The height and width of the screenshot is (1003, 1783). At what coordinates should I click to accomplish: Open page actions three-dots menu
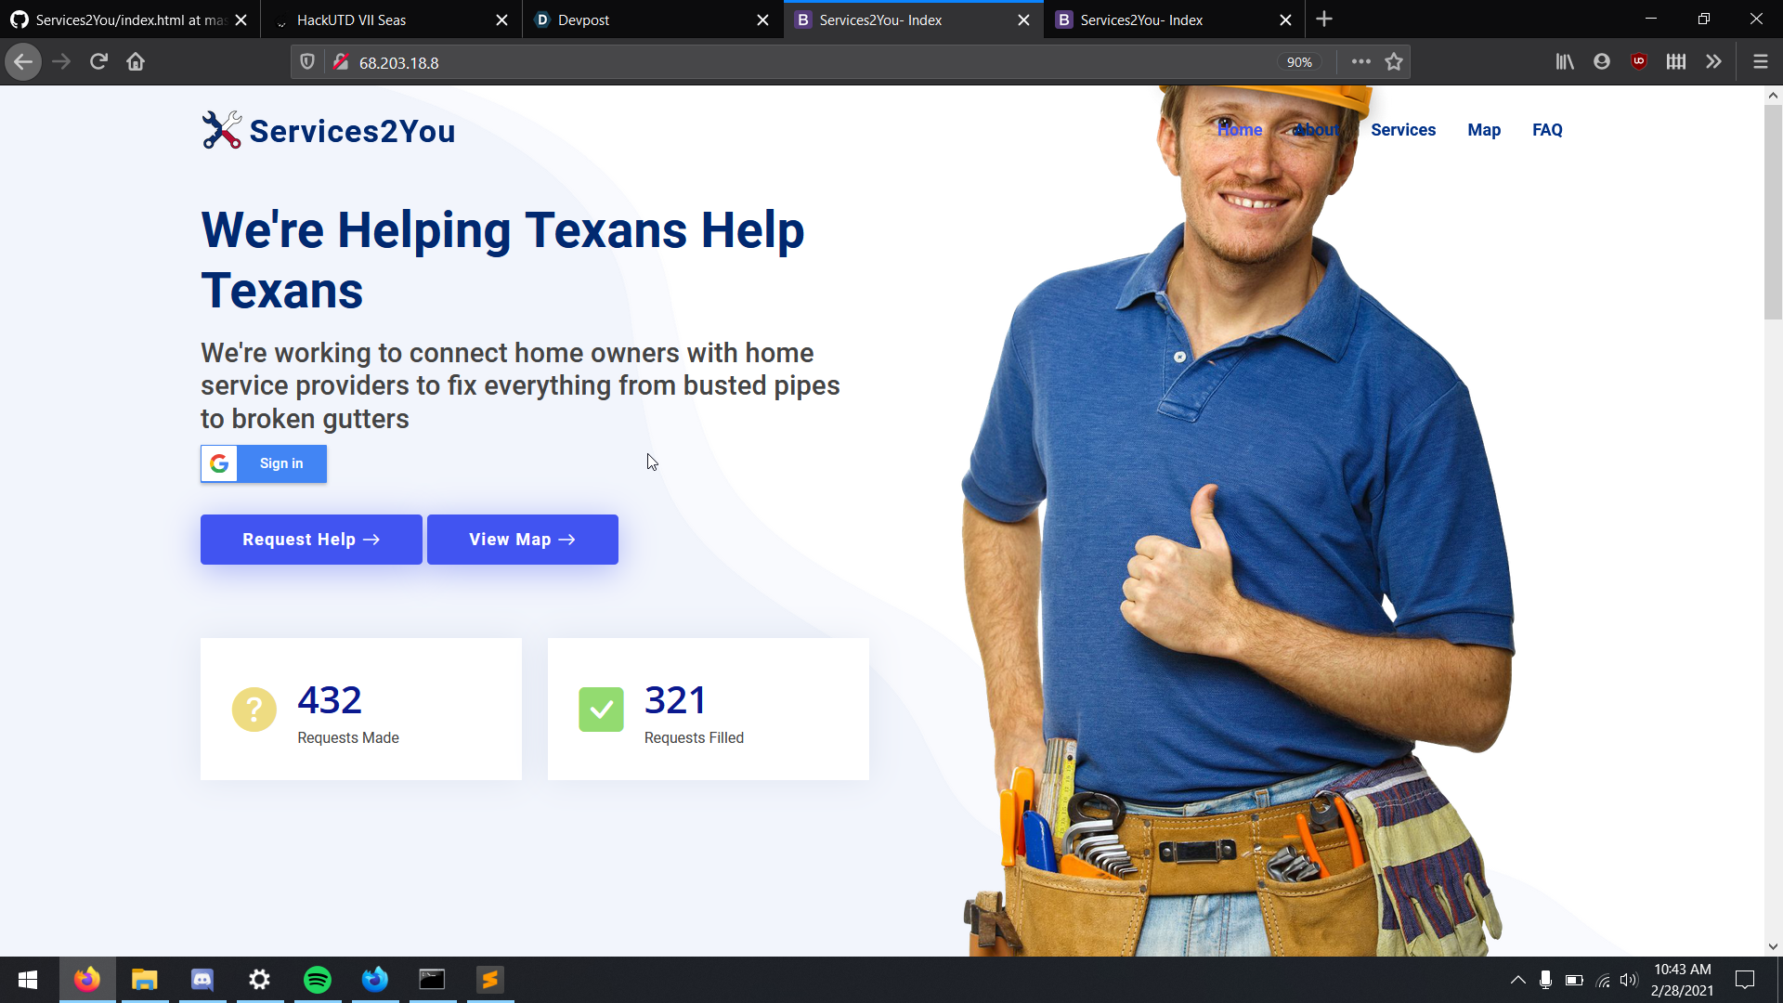1360,62
